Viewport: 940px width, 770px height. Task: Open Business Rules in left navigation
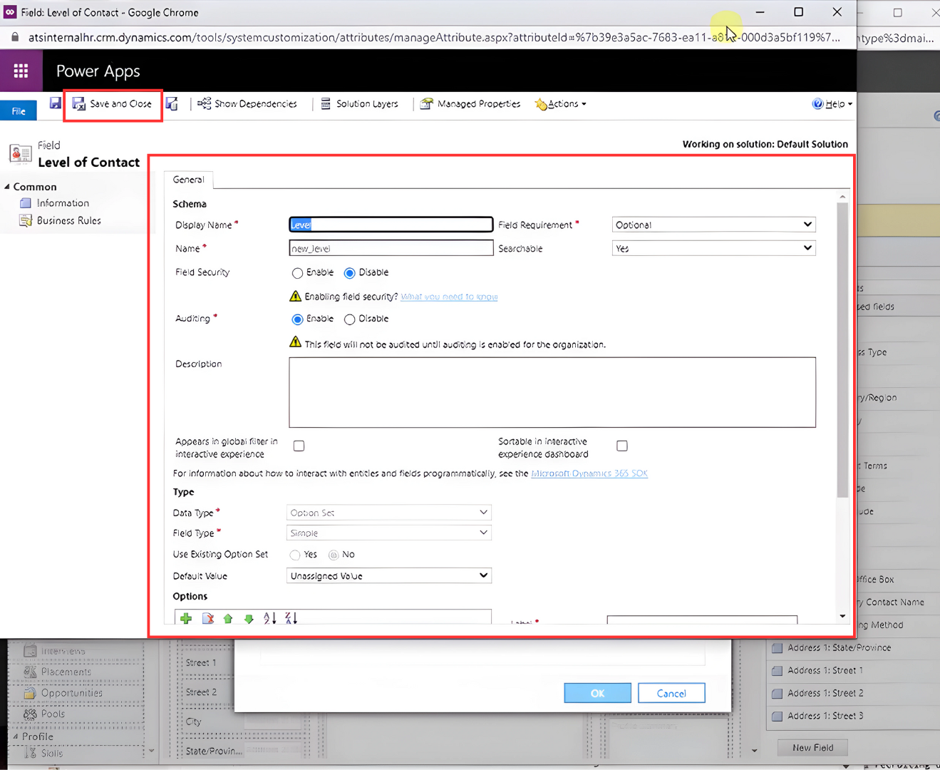coord(68,221)
